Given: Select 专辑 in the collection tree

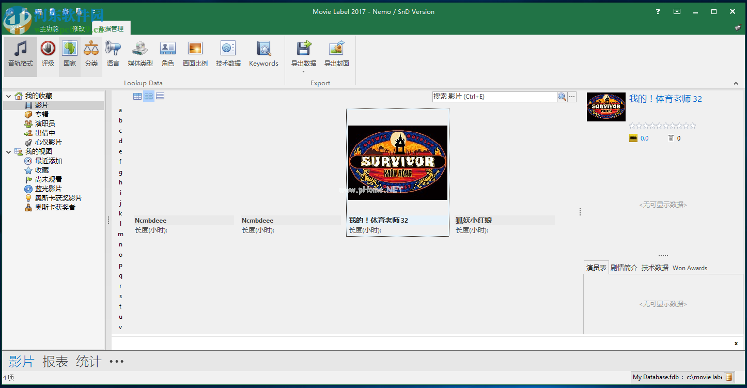Looking at the screenshot, I should [x=41, y=114].
